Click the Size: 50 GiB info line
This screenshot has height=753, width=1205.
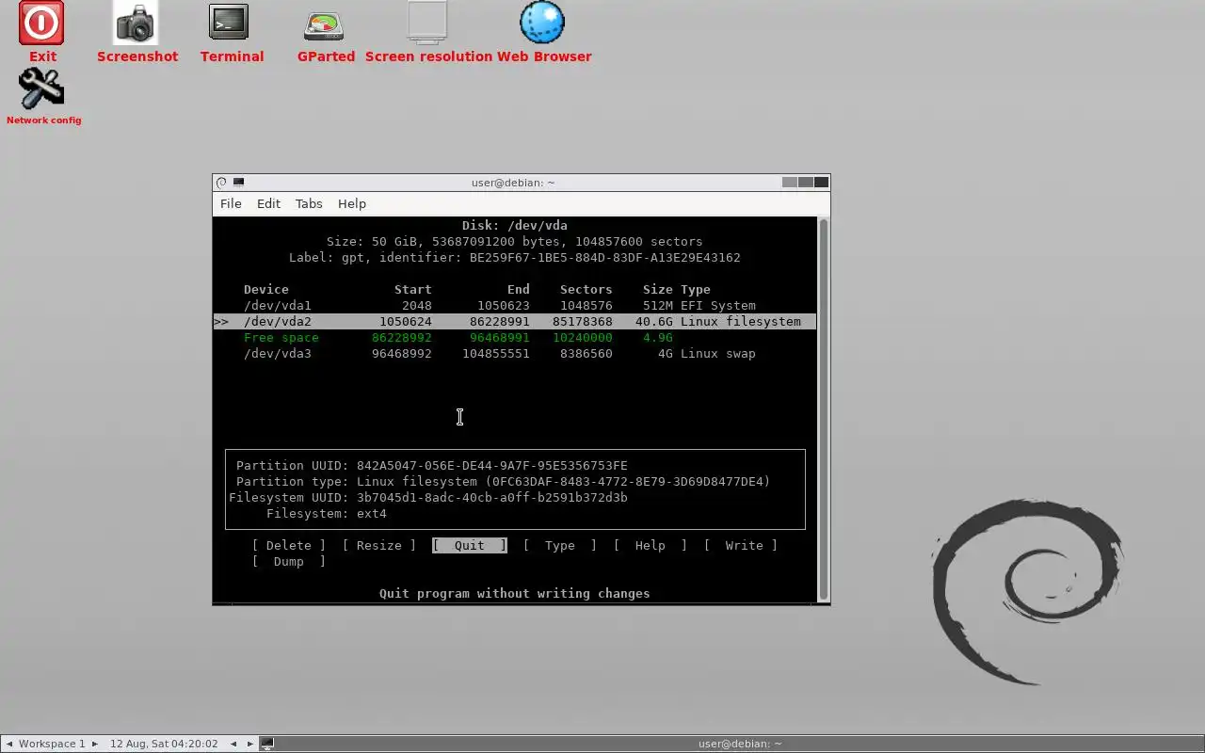tap(515, 242)
